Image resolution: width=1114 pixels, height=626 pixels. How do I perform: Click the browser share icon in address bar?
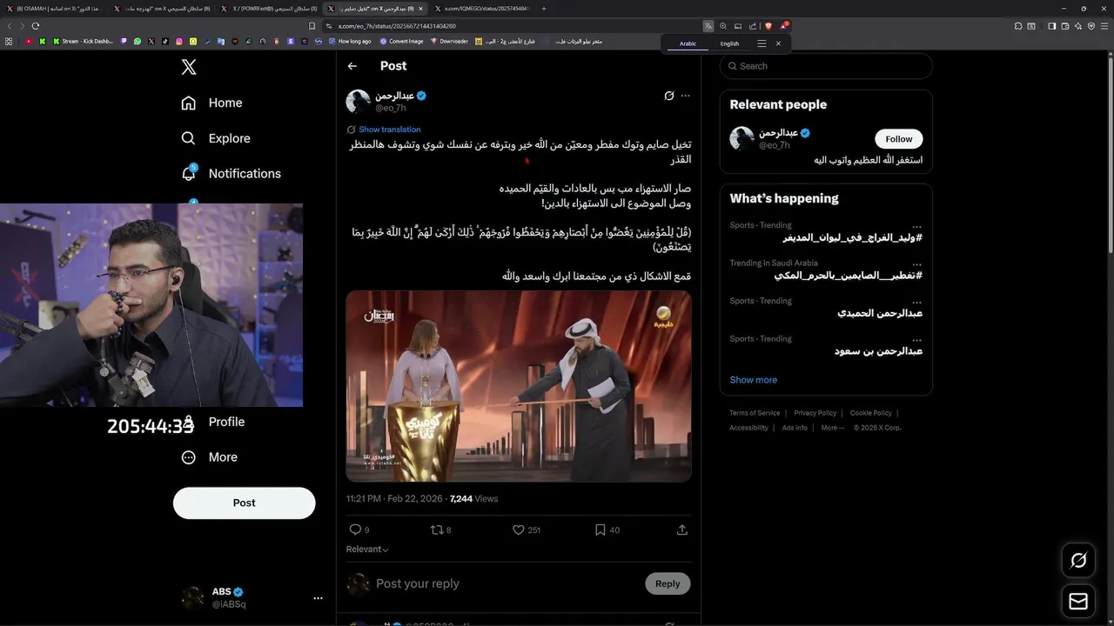(753, 26)
